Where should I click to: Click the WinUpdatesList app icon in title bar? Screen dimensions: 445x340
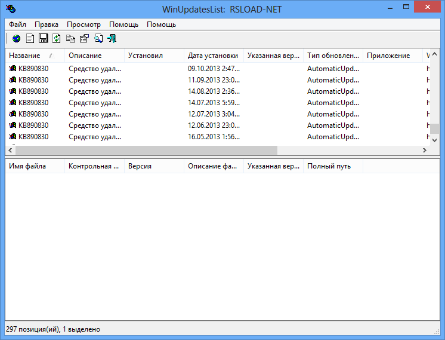[x=11, y=9]
